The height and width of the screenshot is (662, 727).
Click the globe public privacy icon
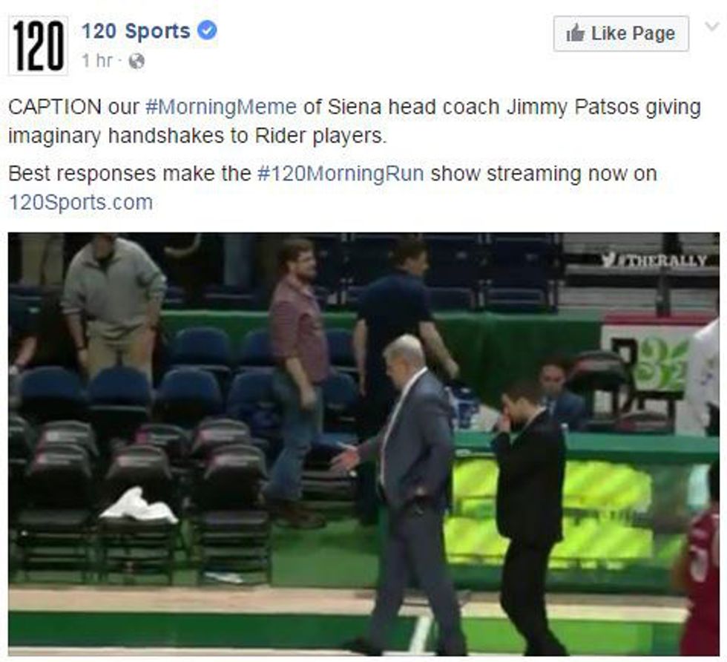point(136,61)
